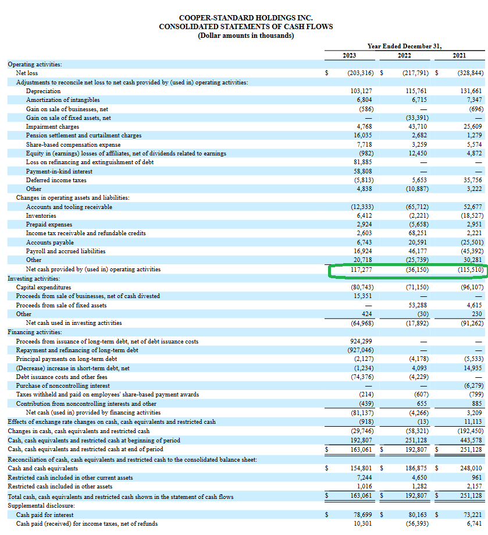This screenshot has width=488, height=535.
Task: Click the "Prepaid expenses" row label
Action: pos(49,225)
